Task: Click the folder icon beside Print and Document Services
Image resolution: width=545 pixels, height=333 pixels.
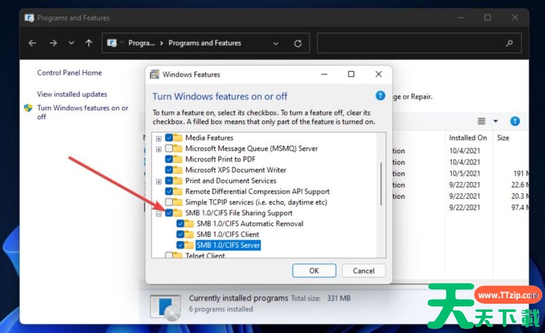Action: click(178, 180)
